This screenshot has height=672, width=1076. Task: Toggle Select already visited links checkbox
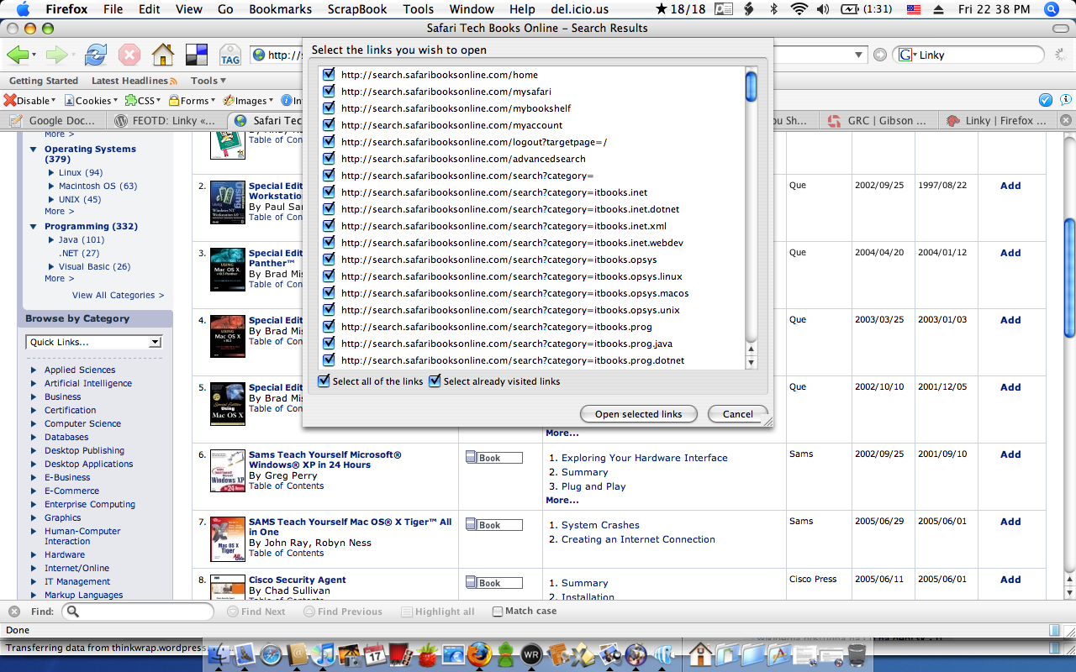(435, 381)
